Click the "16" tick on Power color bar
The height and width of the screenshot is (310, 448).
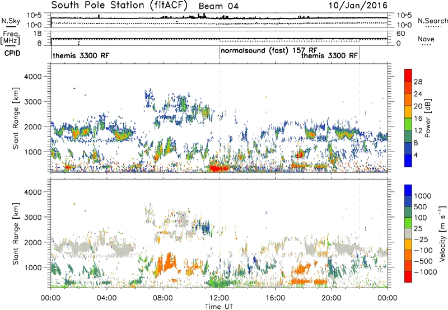418,118
